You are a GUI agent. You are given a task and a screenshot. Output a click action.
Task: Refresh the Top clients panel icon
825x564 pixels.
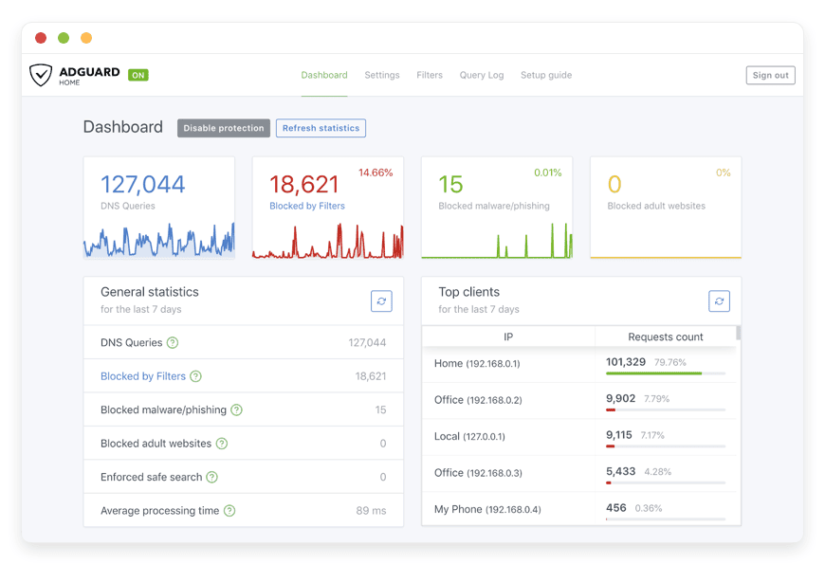tap(719, 300)
